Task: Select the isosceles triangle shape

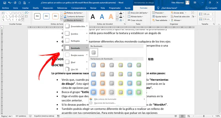Action: click(3, 17)
